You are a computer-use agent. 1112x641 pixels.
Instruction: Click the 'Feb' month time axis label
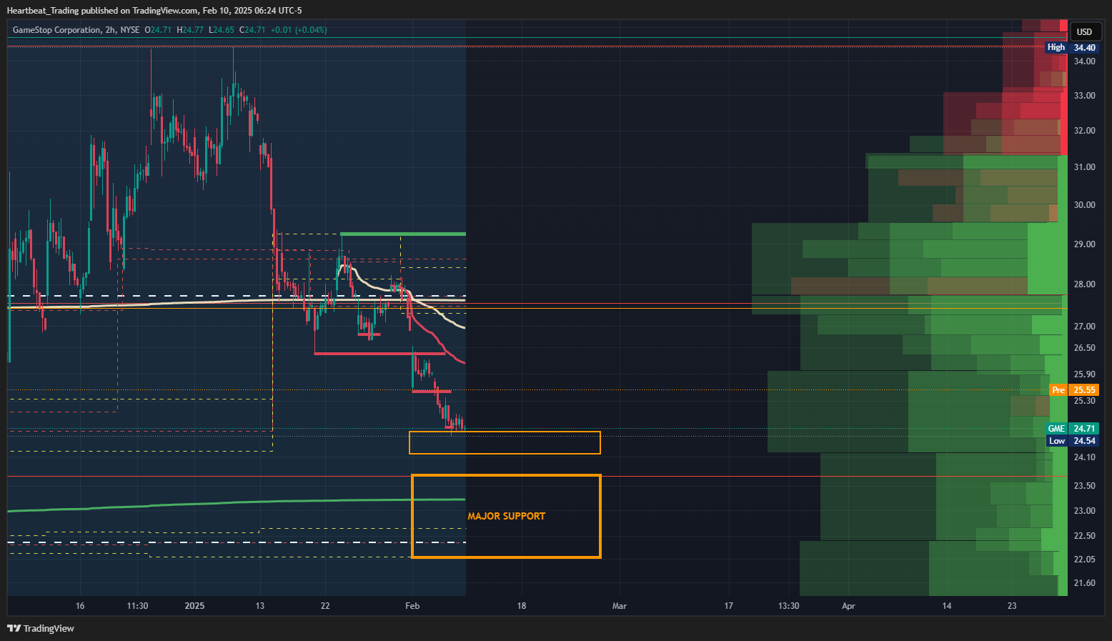pos(412,606)
